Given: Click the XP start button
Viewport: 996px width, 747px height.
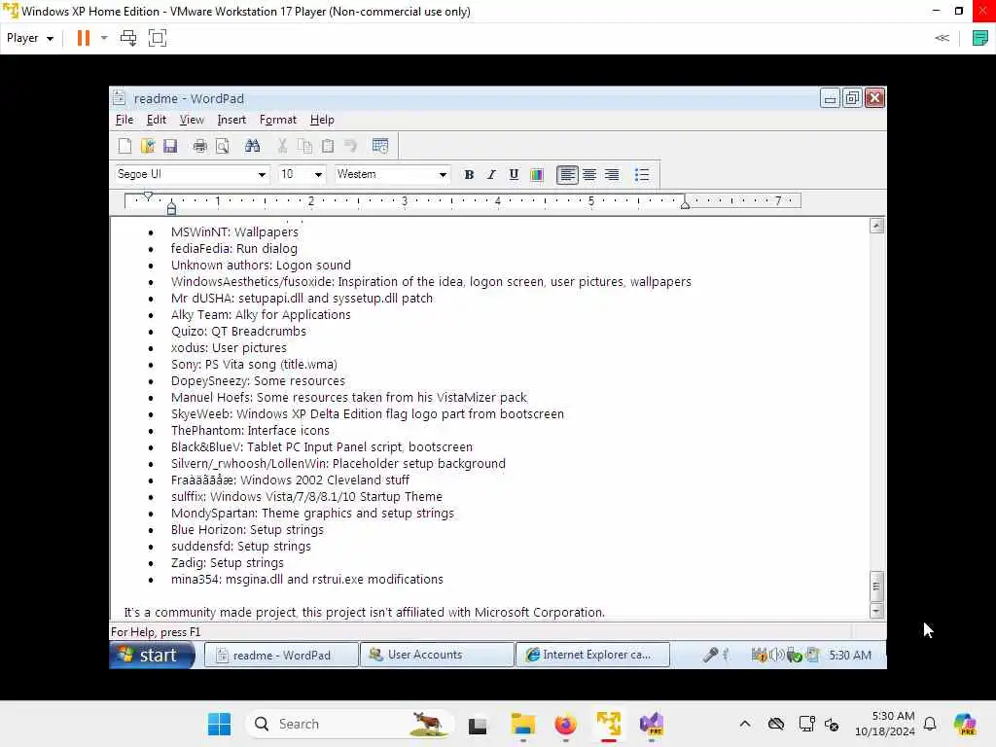Looking at the screenshot, I should [x=153, y=655].
